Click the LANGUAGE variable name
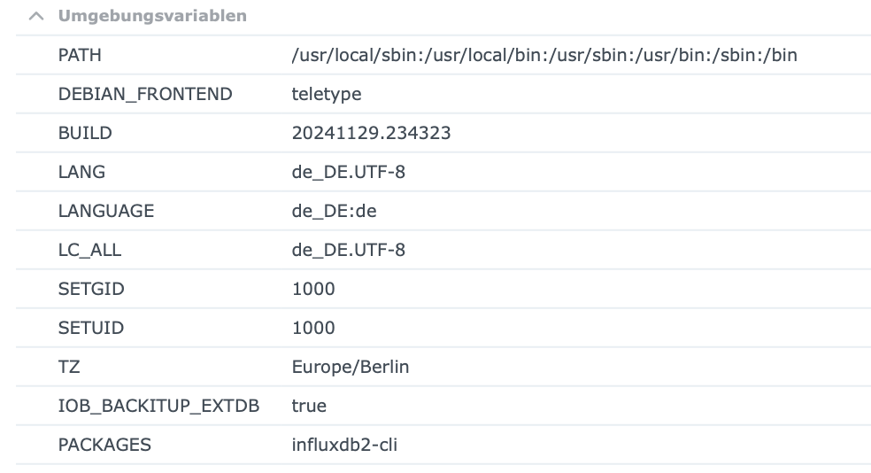Viewport: 871px width, 473px height. click(x=106, y=211)
